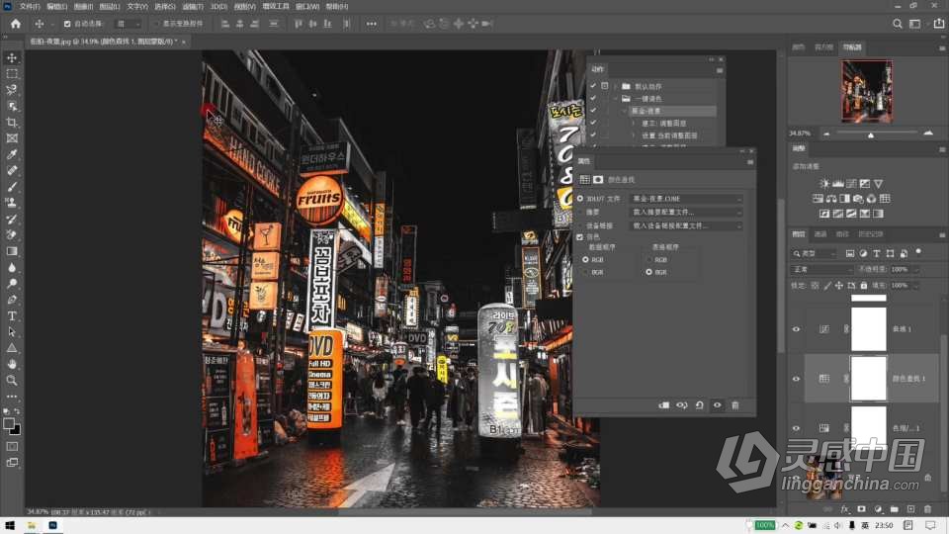Select the 颜色查找 1 layer mask thumbnail
Screen dimensions: 949x534
pyautogui.click(x=869, y=379)
